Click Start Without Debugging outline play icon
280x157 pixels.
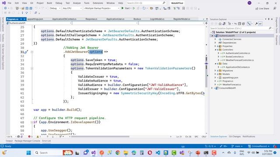[x=134, y=8]
